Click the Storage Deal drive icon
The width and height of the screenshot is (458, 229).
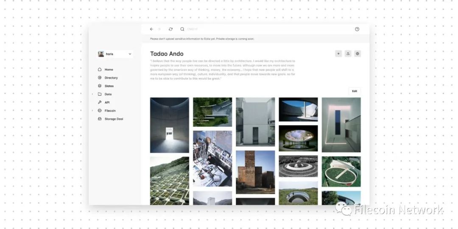(100, 119)
